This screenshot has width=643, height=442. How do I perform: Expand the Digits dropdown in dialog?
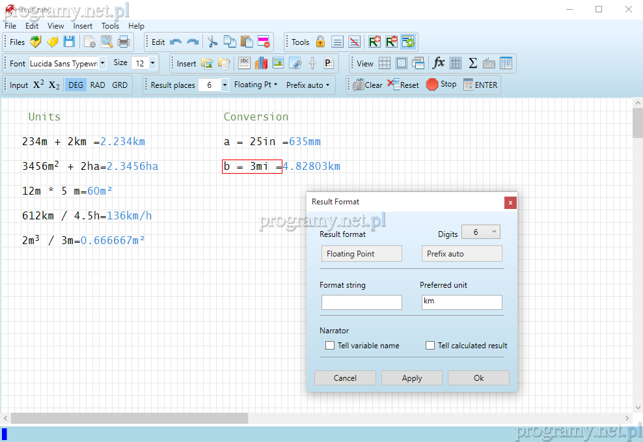point(480,232)
